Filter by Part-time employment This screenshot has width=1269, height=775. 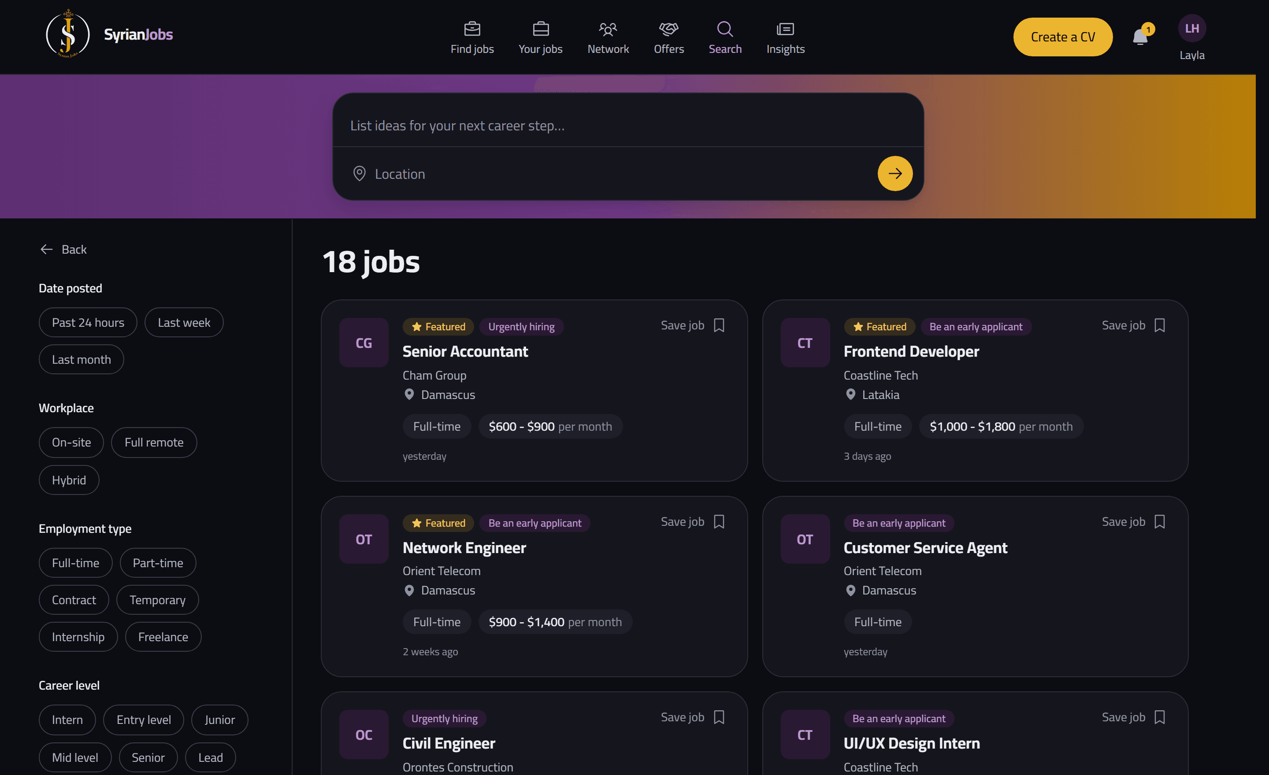pyautogui.click(x=158, y=562)
